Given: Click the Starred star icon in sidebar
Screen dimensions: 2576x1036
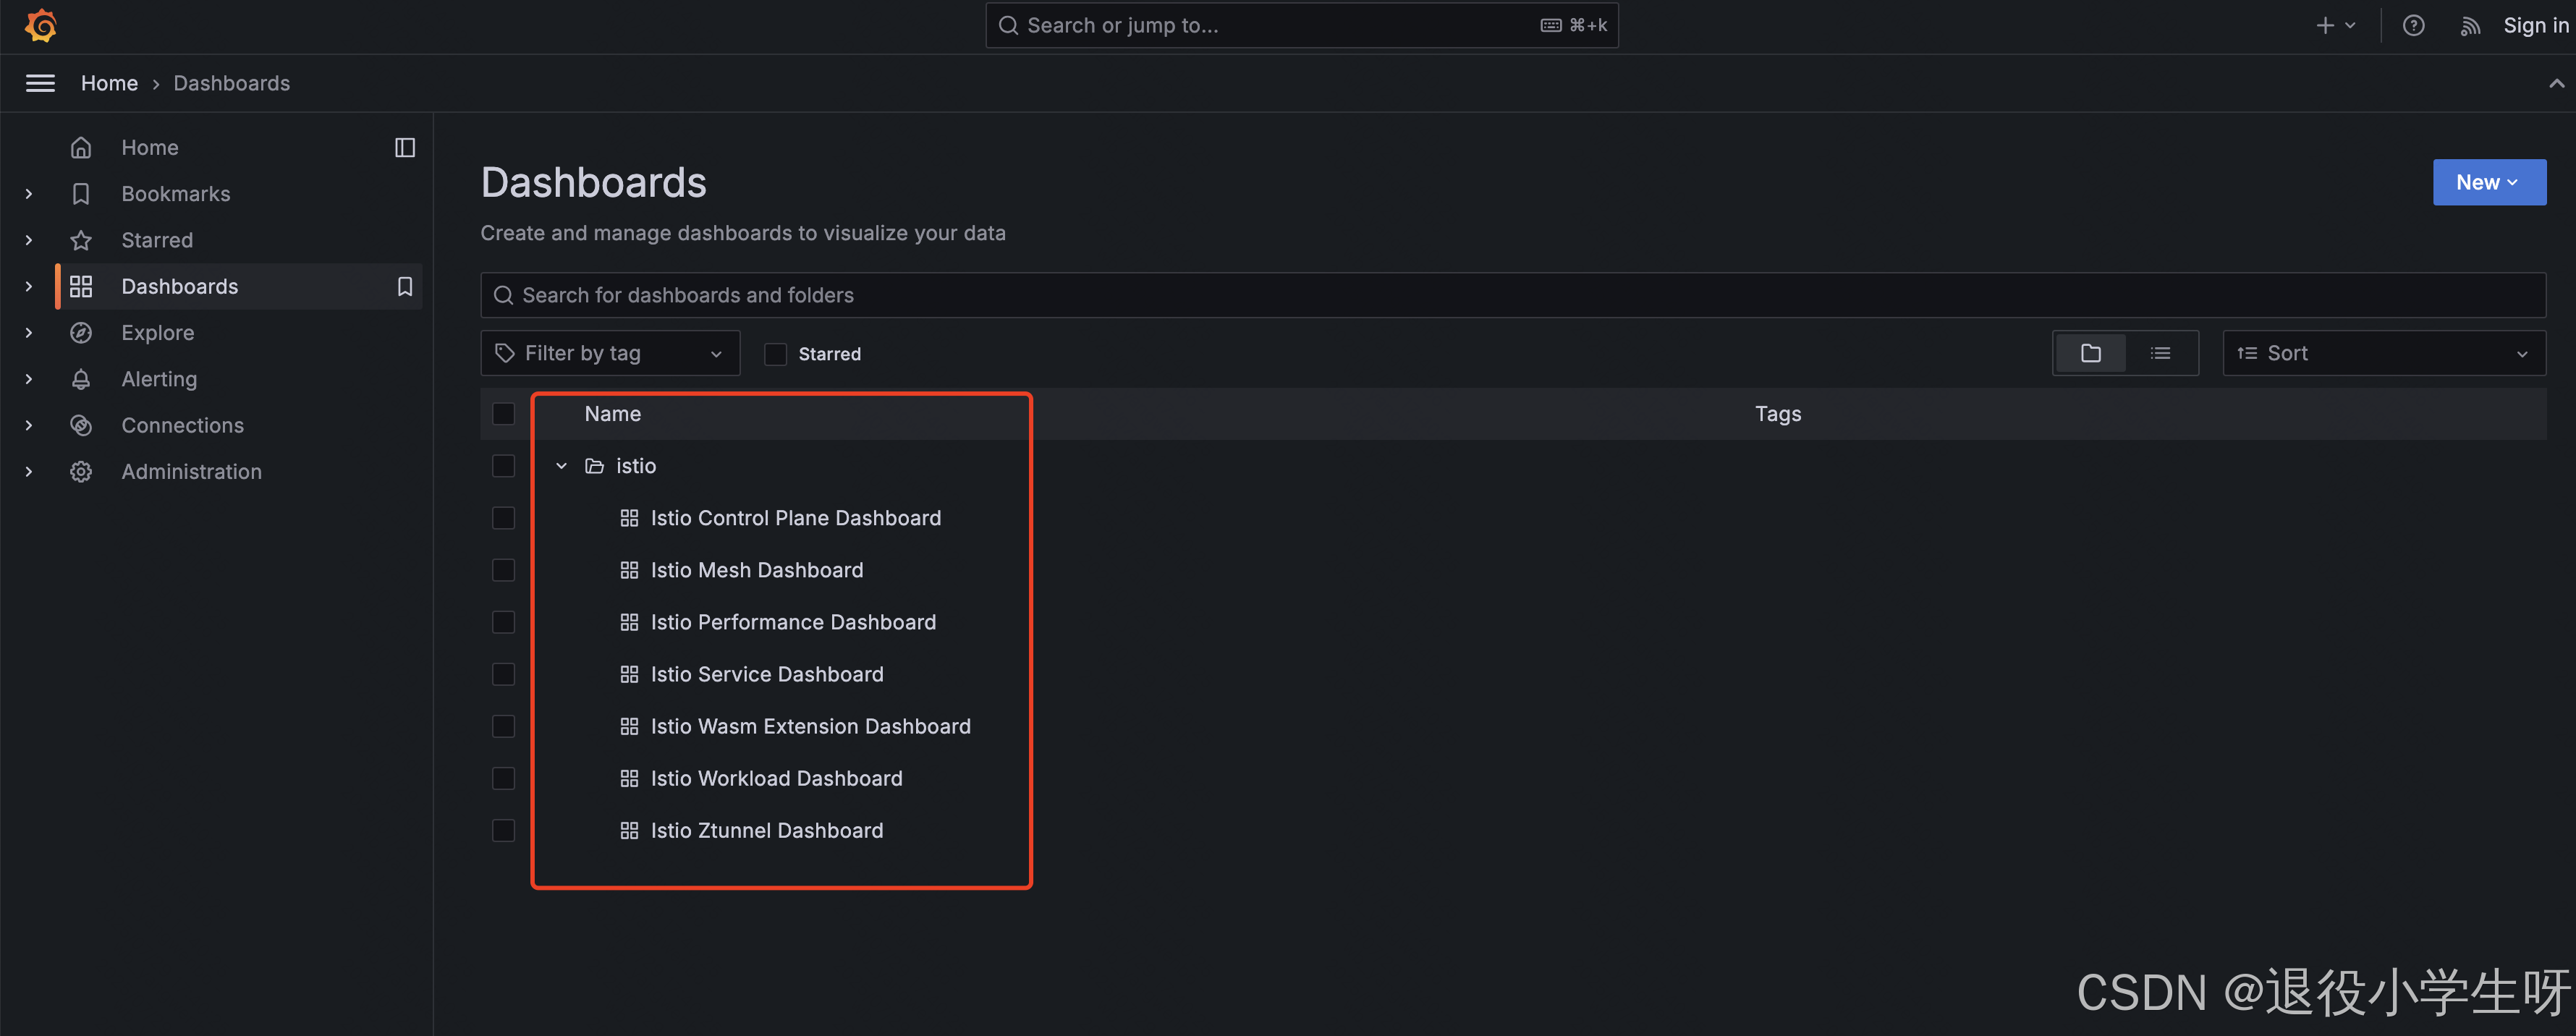Looking at the screenshot, I should click(81, 240).
